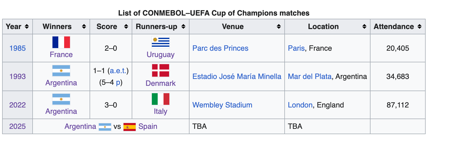
Task: Open the a.e.t. link in Score
Action: pyautogui.click(x=118, y=71)
